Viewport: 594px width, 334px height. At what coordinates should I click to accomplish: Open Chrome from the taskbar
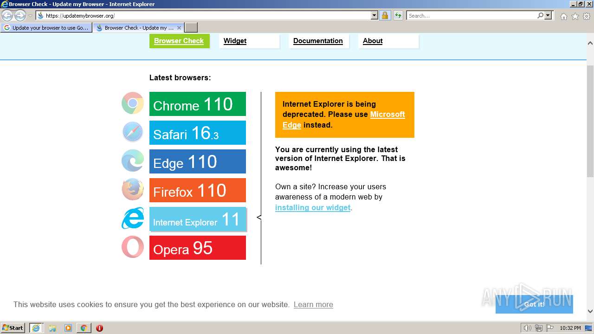tap(84, 328)
